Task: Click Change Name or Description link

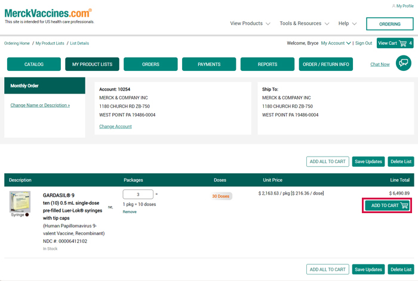Action: (40, 105)
